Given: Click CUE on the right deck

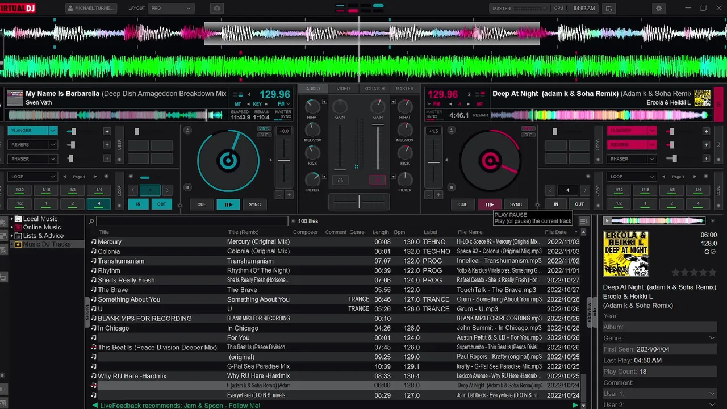Looking at the screenshot, I should pyautogui.click(x=463, y=204).
